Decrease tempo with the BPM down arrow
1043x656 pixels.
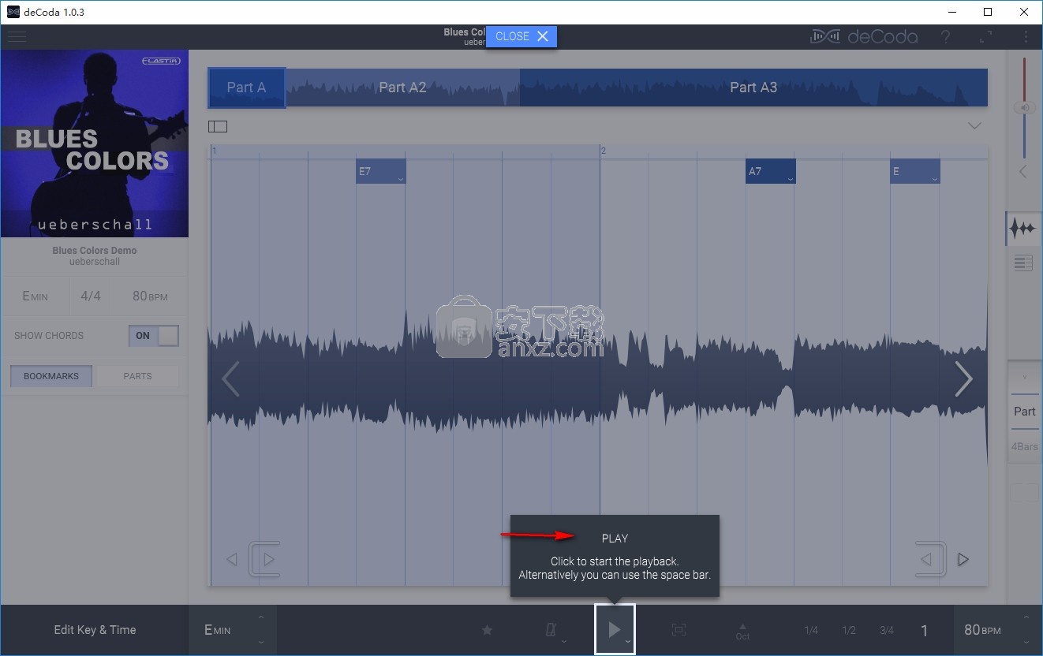click(1026, 643)
